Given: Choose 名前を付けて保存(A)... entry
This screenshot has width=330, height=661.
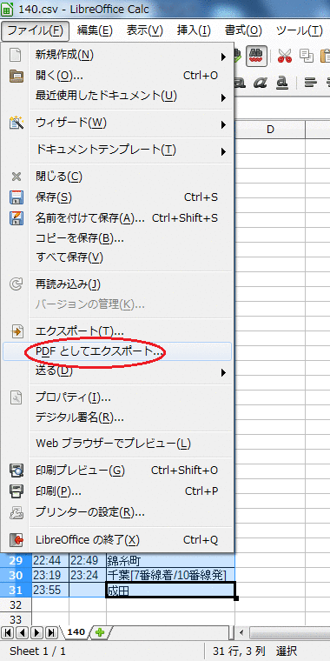Looking at the screenshot, I should [x=117, y=218].
